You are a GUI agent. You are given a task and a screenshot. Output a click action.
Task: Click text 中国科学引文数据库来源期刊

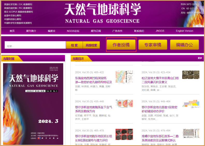coord(18,23)
